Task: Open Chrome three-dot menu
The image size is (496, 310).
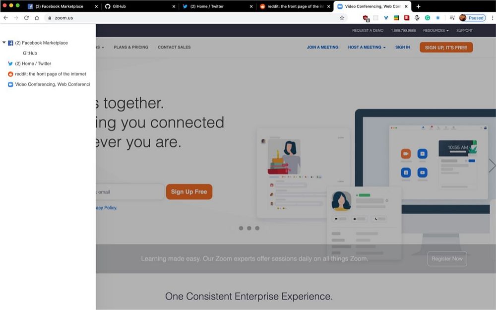Action: (493, 18)
